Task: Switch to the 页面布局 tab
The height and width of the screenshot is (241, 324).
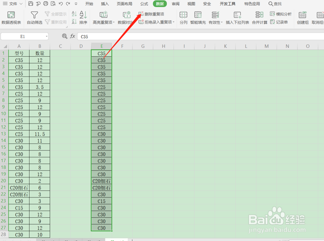Action: pos(124,4)
